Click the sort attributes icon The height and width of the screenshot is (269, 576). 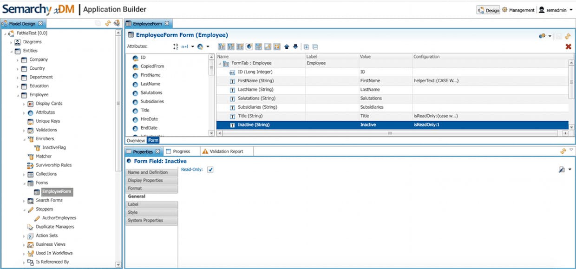tap(176, 46)
